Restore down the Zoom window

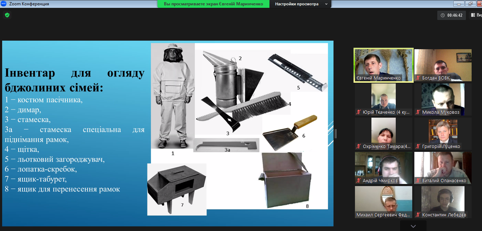469,4
